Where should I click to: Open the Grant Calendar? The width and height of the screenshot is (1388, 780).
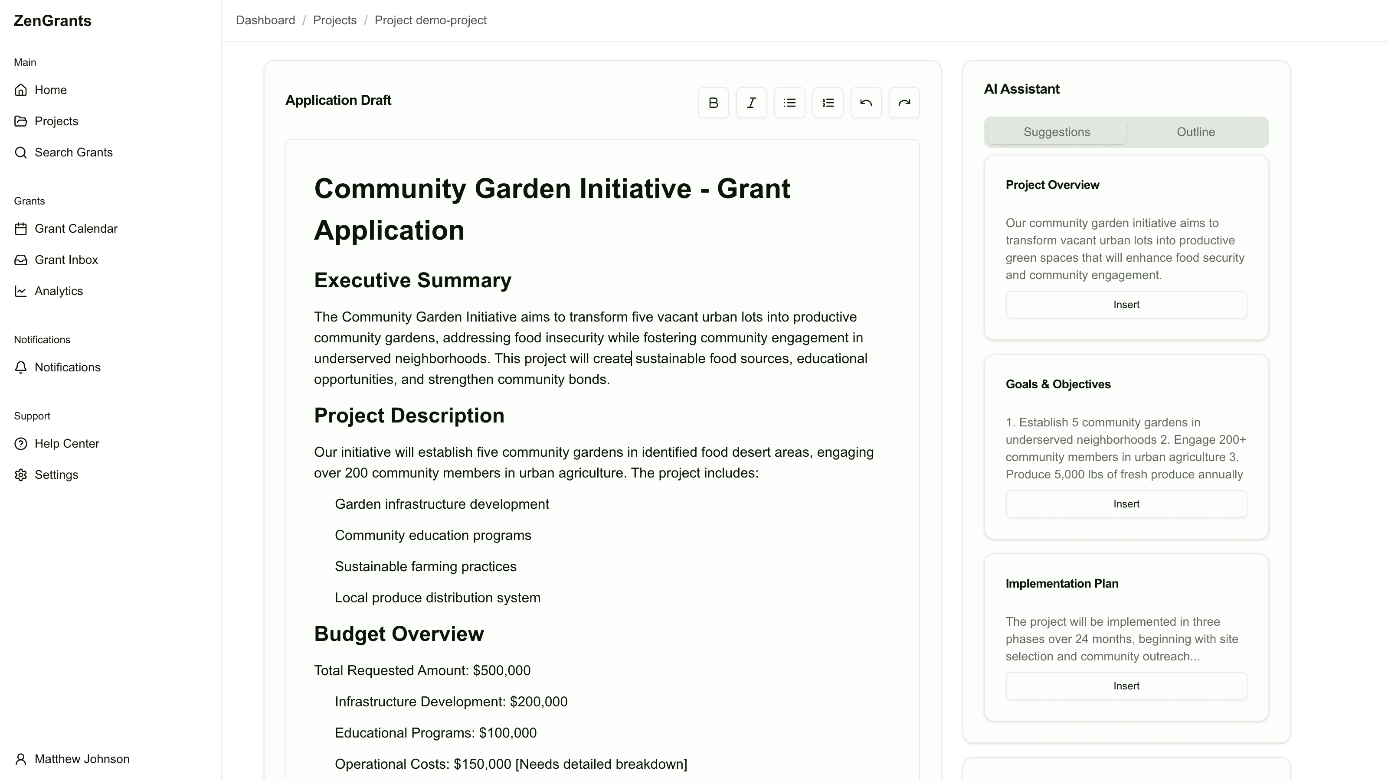(76, 228)
